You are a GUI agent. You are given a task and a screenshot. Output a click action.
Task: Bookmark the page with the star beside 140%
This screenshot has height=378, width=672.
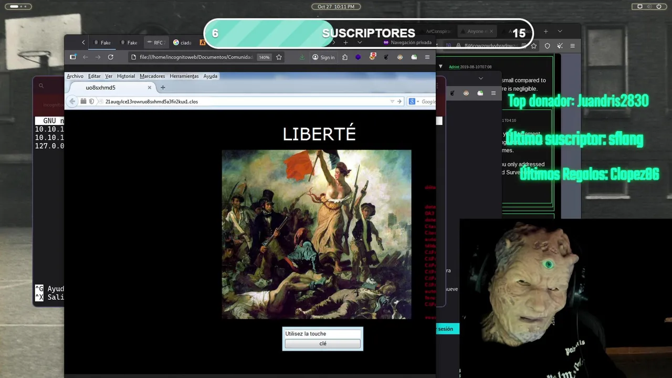click(x=279, y=57)
